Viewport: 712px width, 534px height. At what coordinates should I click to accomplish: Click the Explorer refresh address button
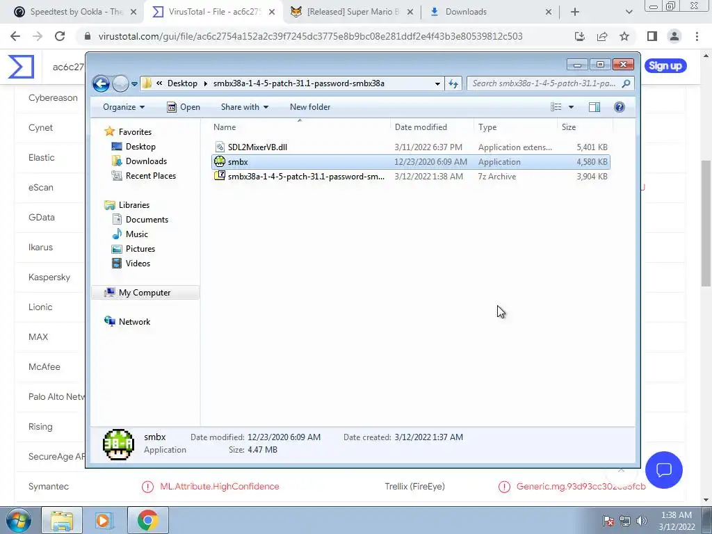(453, 83)
